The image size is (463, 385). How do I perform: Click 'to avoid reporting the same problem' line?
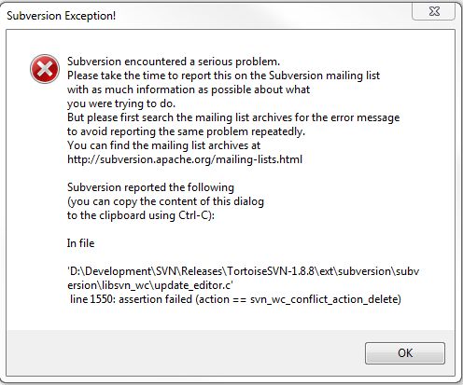point(186,131)
